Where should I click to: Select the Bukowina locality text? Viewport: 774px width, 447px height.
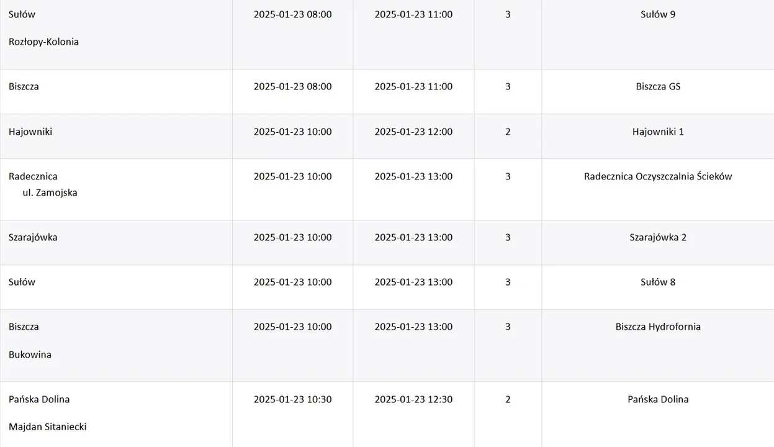tap(30, 354)
